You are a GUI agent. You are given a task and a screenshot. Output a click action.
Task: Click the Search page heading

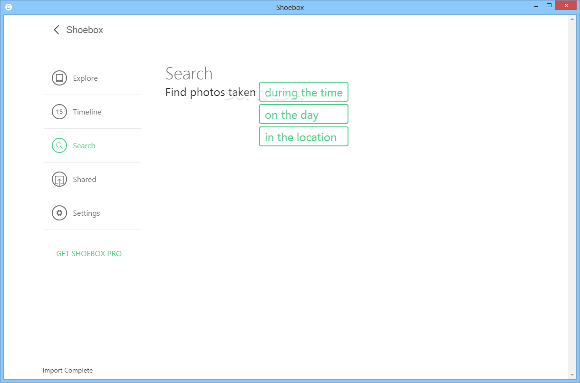coord(189,74)
